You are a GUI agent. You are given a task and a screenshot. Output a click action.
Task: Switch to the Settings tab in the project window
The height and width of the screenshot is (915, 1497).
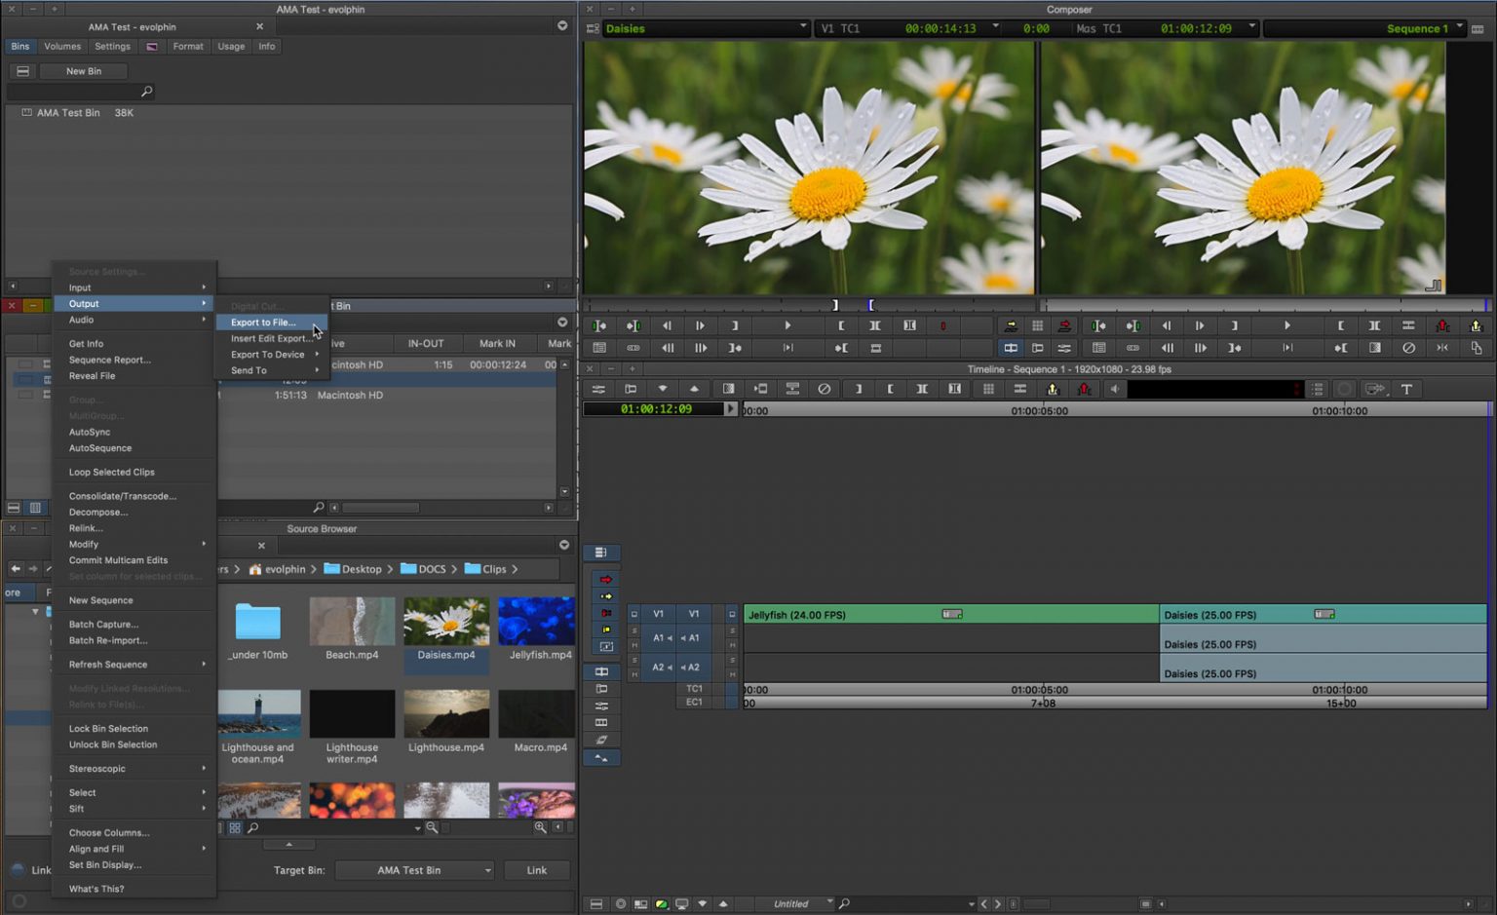click(x=112, y=46)
